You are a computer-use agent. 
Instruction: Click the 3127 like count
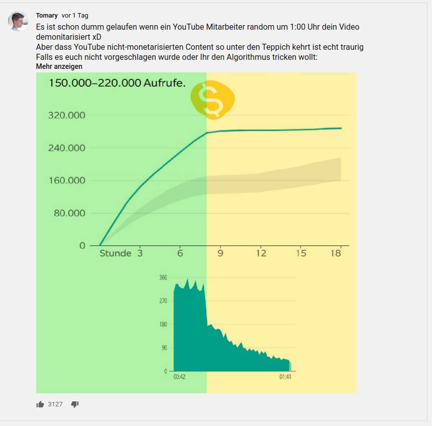(55, 404)
